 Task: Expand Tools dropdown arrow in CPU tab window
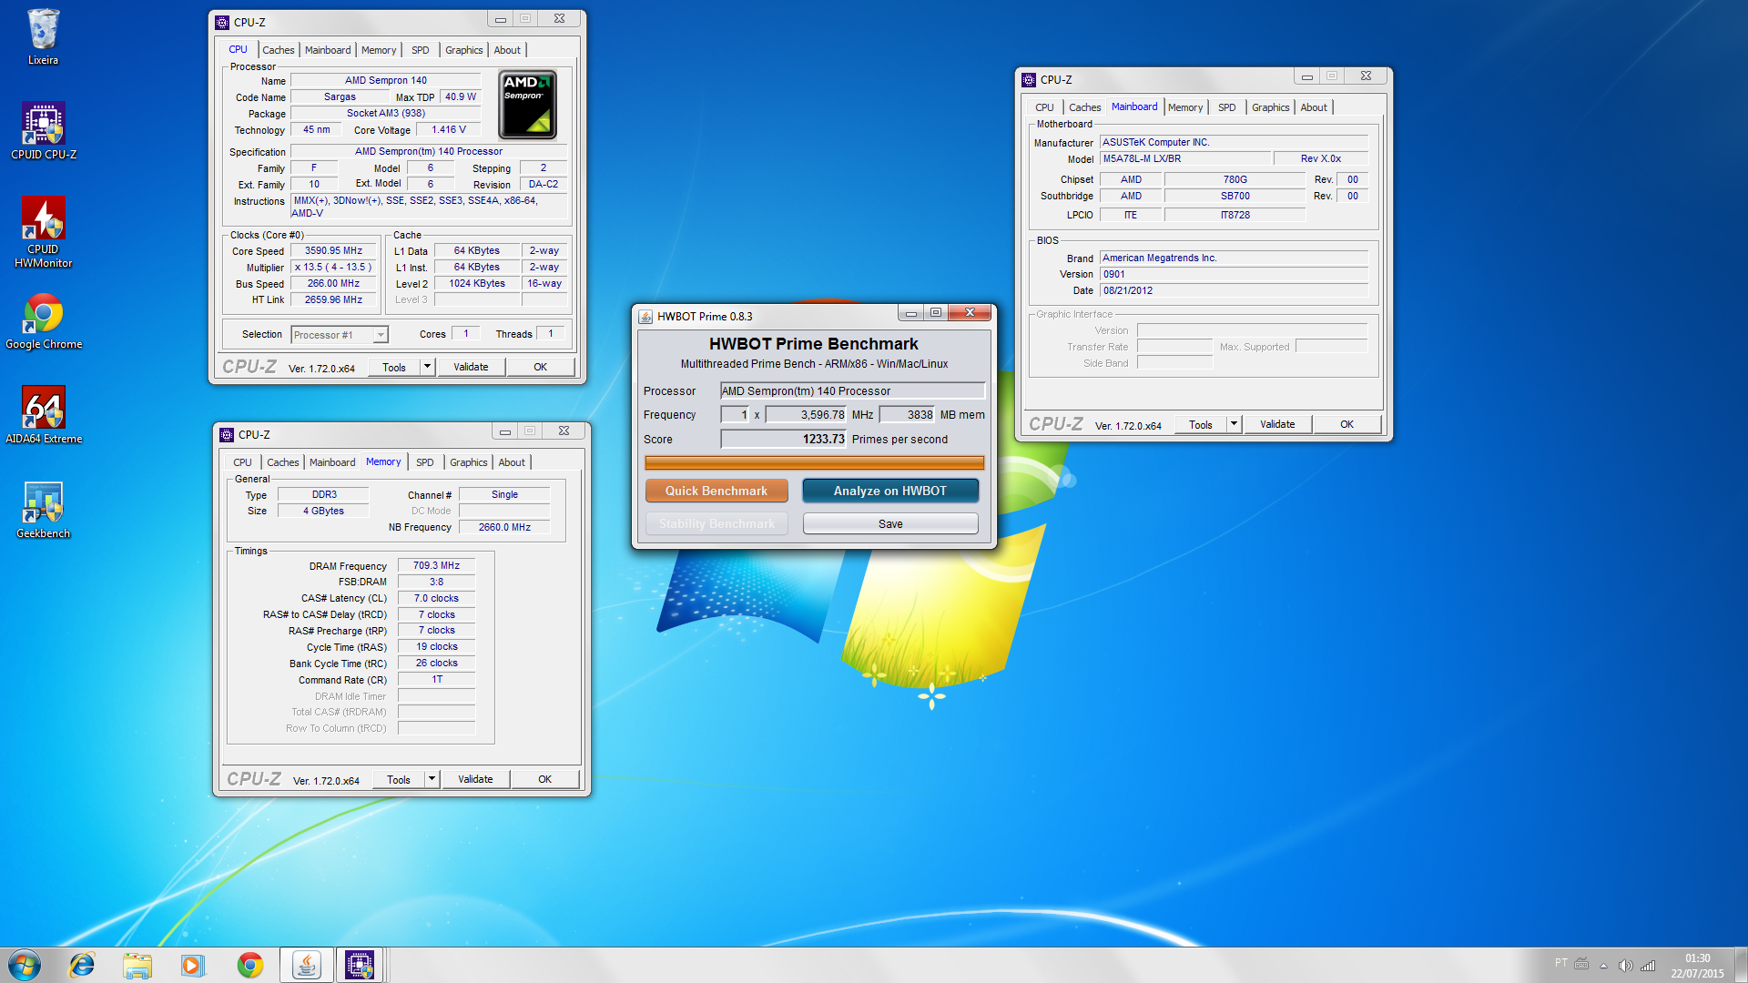(x=427, y=367)
